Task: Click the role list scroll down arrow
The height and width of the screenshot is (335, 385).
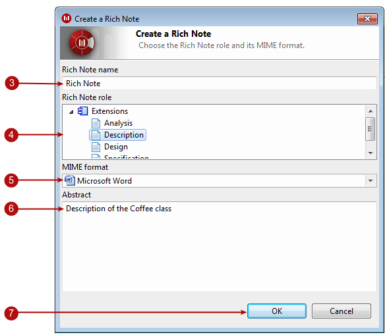Action: tap(370, 153)
